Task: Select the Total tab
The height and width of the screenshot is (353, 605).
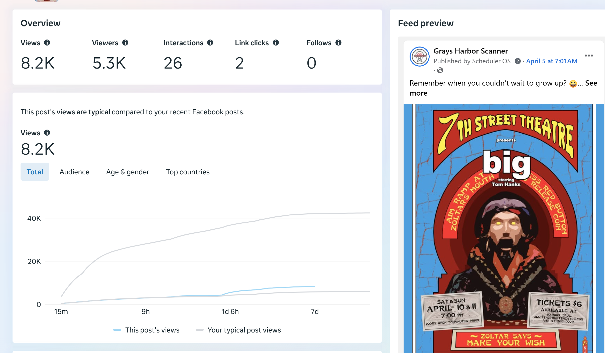Action: [35, 172]
